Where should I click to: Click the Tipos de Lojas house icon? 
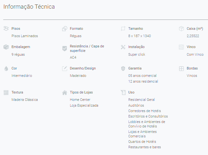pyautogui.click(x=65, y=93)
